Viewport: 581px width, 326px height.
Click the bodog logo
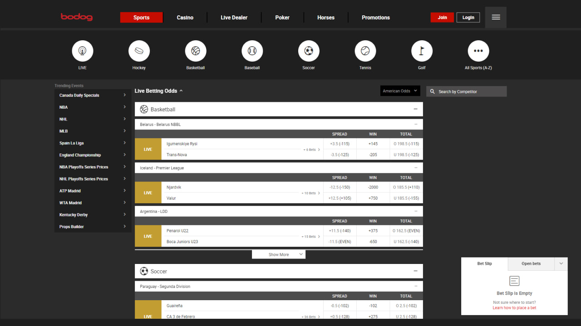tap(77, 17)
